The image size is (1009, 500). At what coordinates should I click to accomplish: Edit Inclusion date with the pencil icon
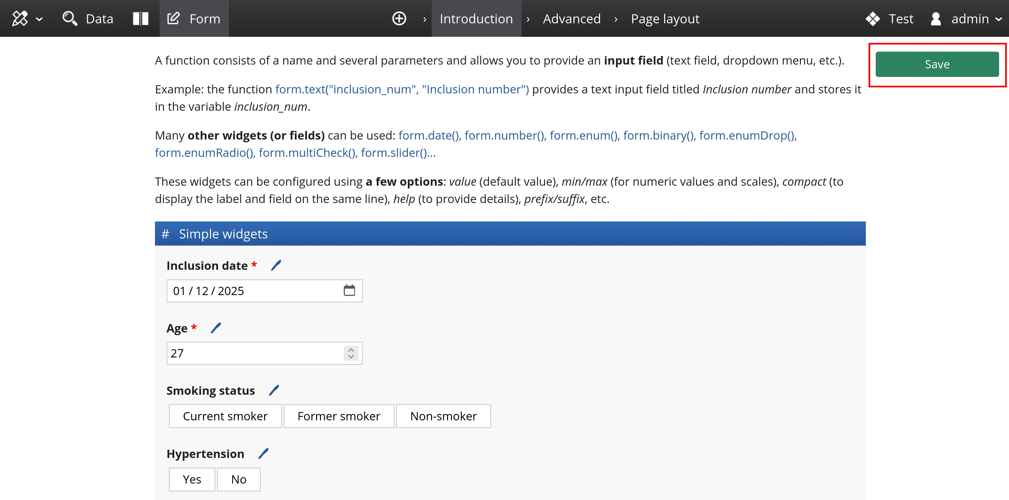276,265
